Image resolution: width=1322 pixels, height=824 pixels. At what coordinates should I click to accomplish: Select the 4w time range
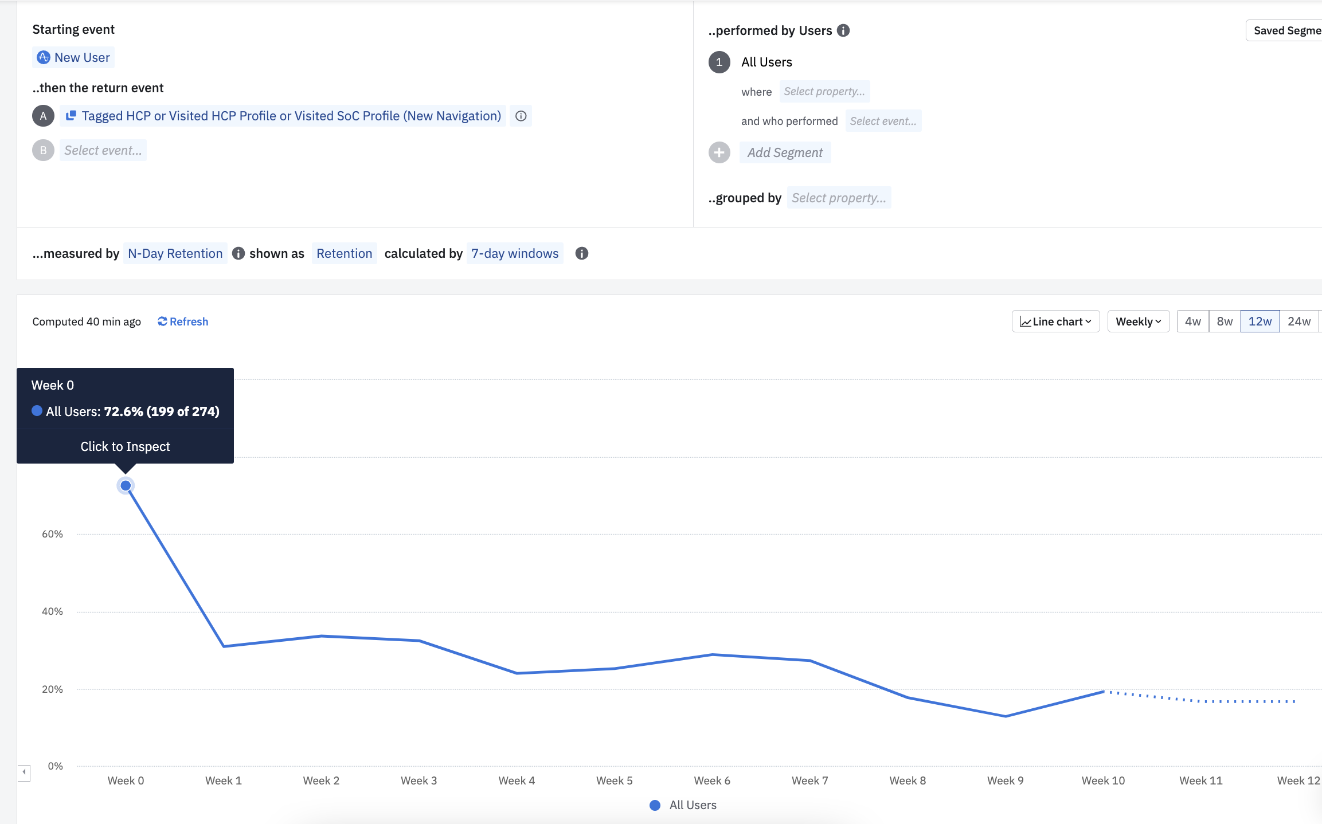[1192, 321]
